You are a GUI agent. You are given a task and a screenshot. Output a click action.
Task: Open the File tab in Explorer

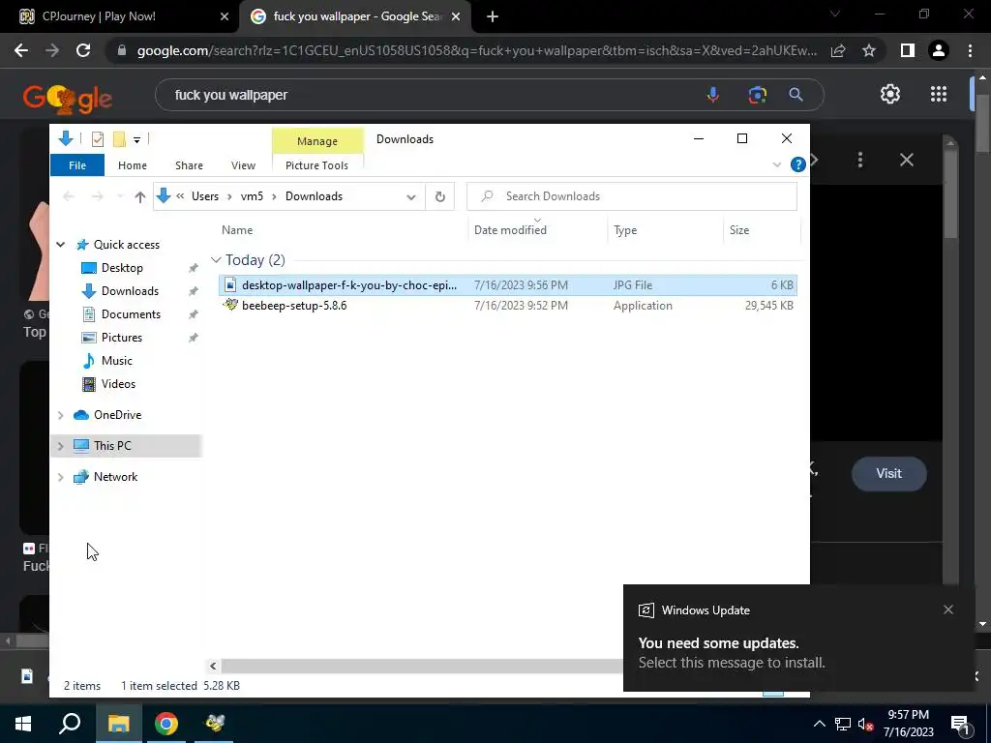[x=77, y=165]
